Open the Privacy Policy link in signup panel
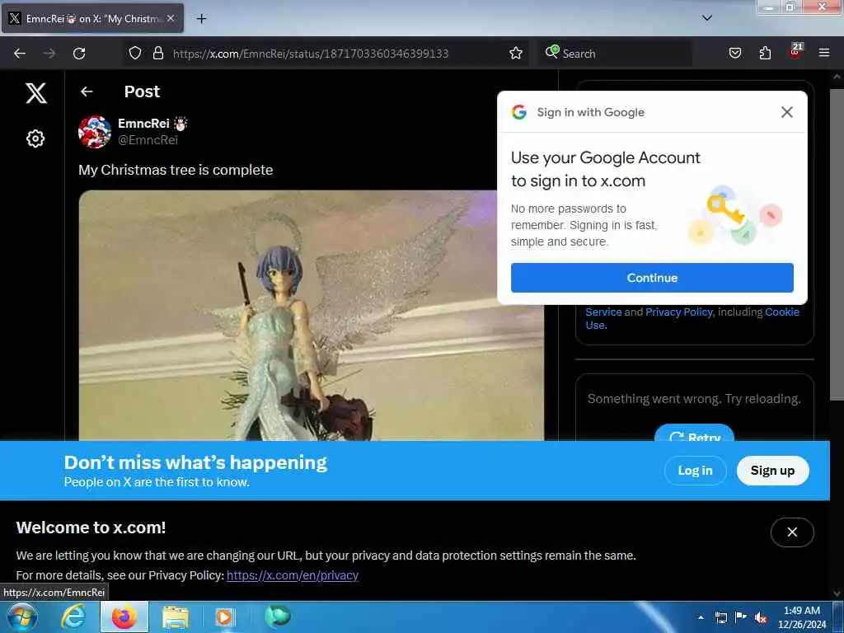Image resolution: width=844 pixels, height=633 pixels. (x=679, y=312)
